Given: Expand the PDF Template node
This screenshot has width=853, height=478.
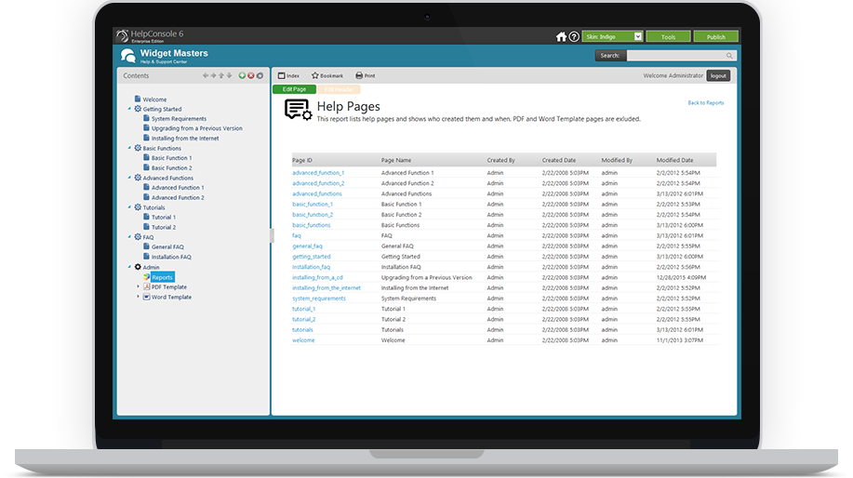Looking at the screenshot, I should (x=139, y=286).
